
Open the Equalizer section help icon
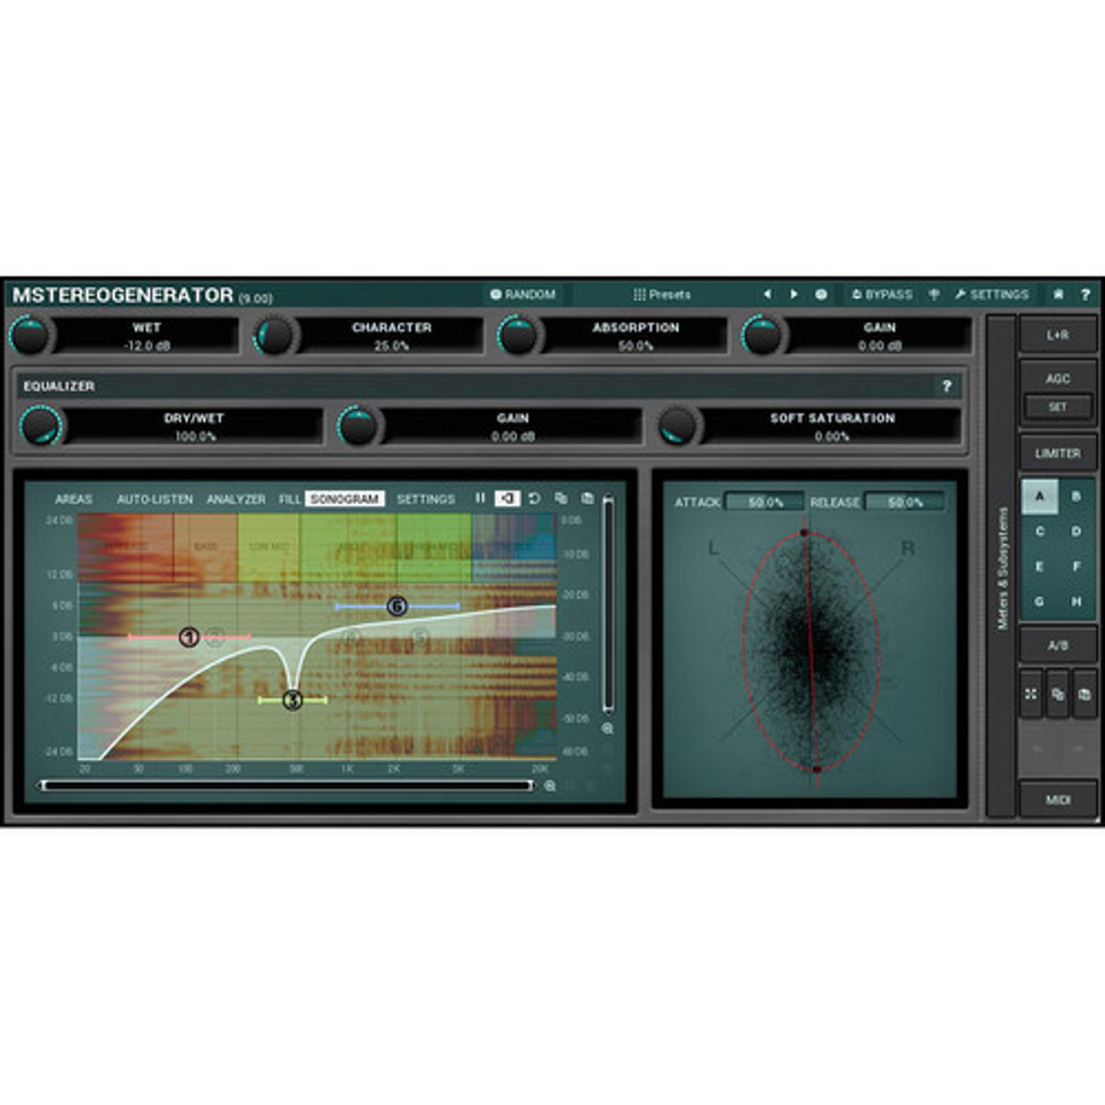coord(947,386)
